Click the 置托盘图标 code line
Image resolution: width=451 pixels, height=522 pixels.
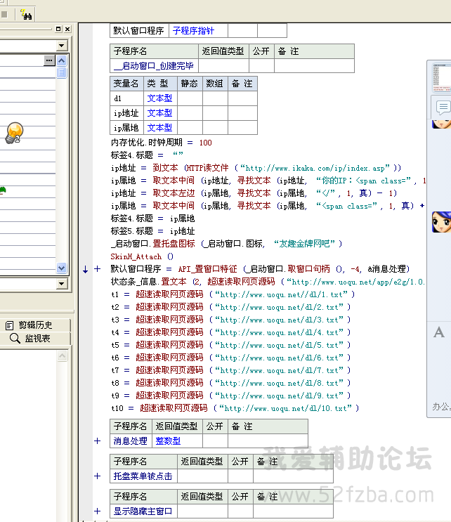pos(226,244)
